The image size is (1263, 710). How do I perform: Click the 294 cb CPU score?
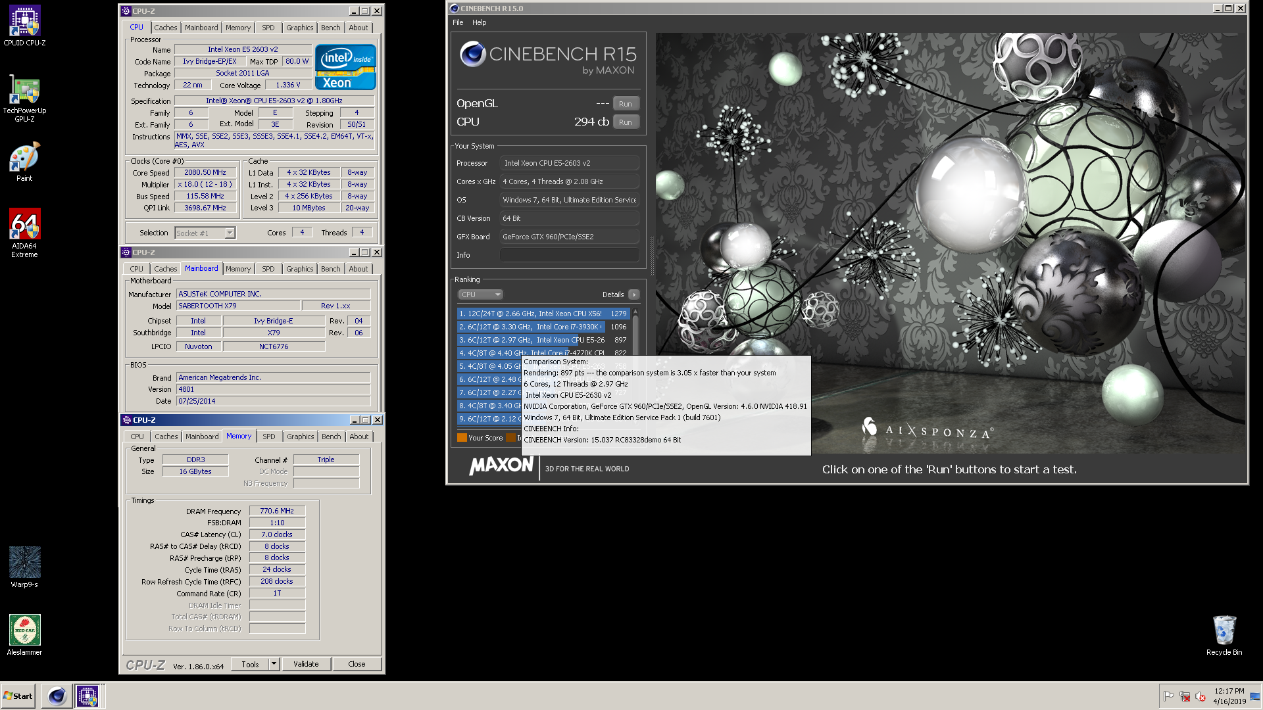coord(591,122)
